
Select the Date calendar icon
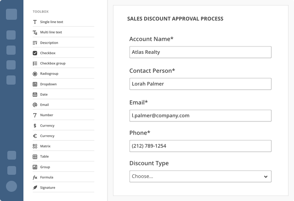[35, 94]
